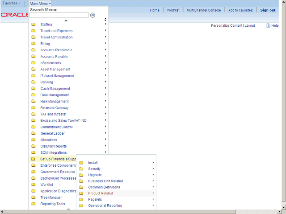Open the Favorites dropdown
The width and height of the screenshot is (286, 214).
pos(12,3)
